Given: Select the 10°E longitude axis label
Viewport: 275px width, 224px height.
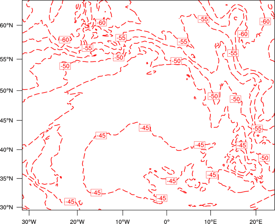Looking at the screenshot, I should click(x=210, y=222).
